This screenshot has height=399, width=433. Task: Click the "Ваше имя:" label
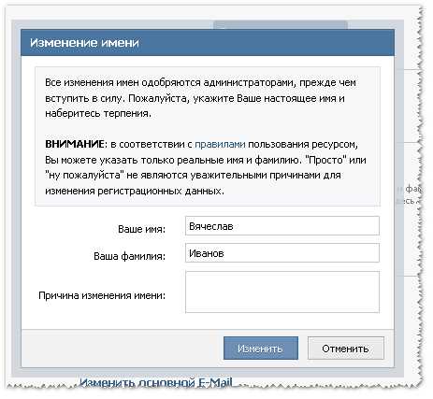141,229
